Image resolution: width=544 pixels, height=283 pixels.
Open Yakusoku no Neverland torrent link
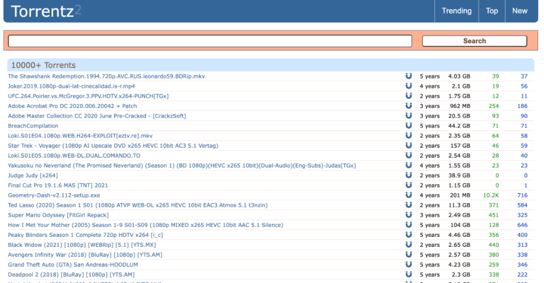[x=182, y=166]
